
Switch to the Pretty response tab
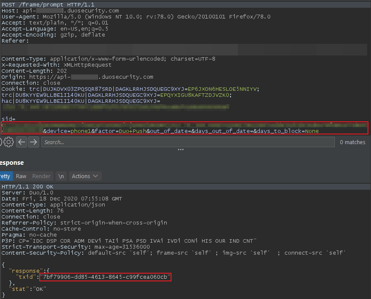coord(5,176)
